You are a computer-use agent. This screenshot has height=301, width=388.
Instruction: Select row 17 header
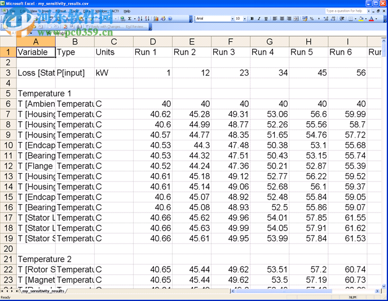click(8, 218)
